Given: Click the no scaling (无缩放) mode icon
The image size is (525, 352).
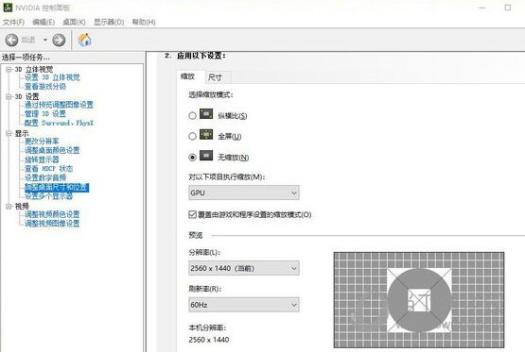Looking at the screenshot, I should (206, 156).
